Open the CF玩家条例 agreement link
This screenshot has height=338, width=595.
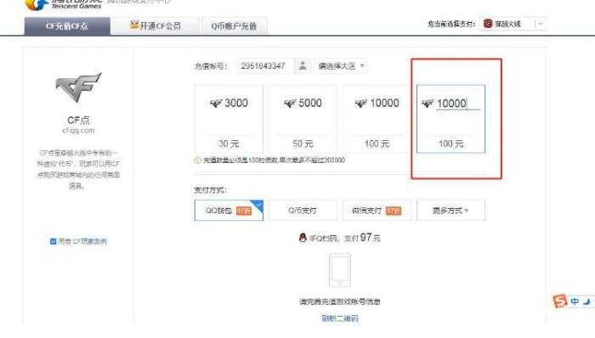[x=89, y=241]
